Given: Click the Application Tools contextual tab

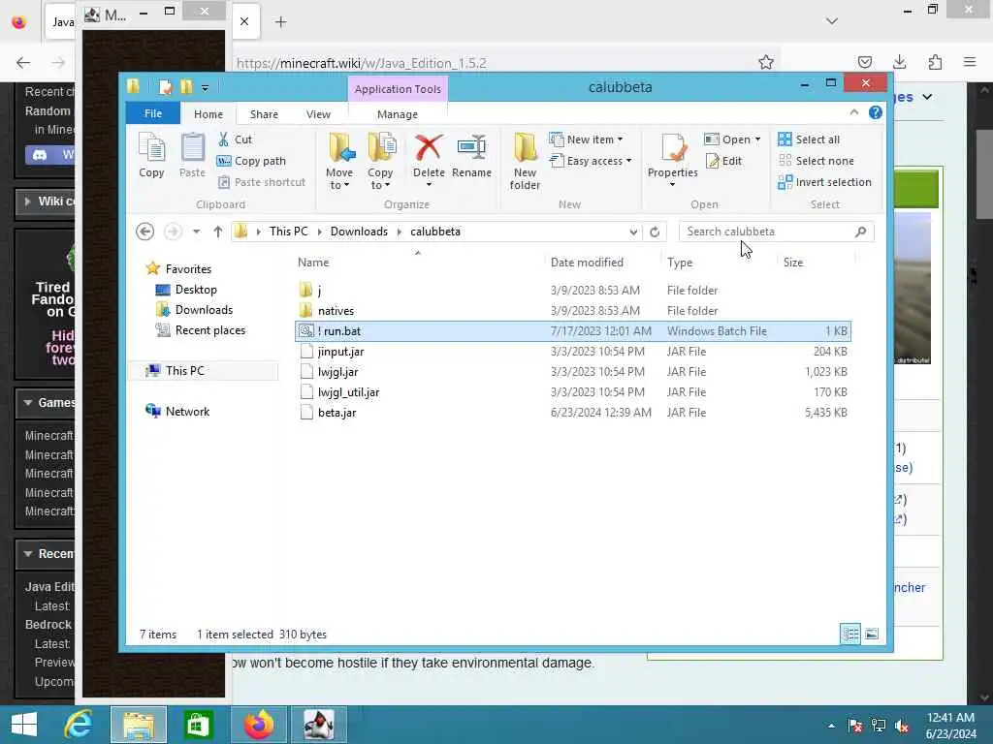Looking at the screenshot, I should point(398,88).
